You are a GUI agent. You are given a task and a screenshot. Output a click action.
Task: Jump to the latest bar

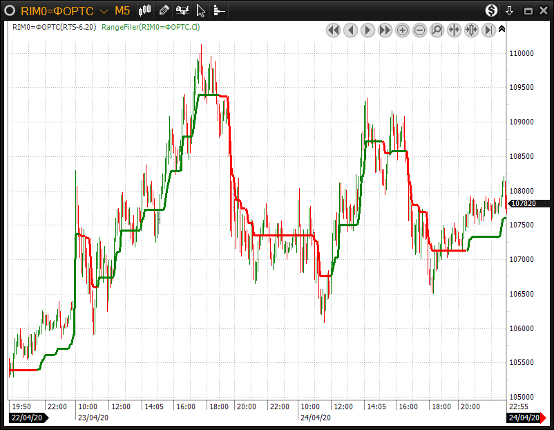pos(489,30)
